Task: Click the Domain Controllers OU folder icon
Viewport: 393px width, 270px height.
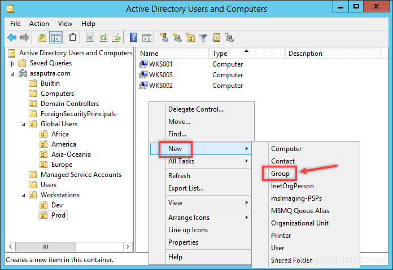Action: click(x=33, y=104)
